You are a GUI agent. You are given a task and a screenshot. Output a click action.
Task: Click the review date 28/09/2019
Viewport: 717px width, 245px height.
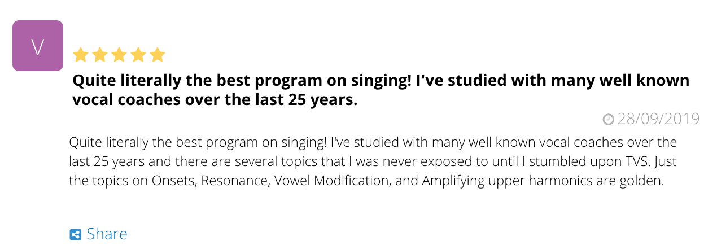(x=658, y=119)
